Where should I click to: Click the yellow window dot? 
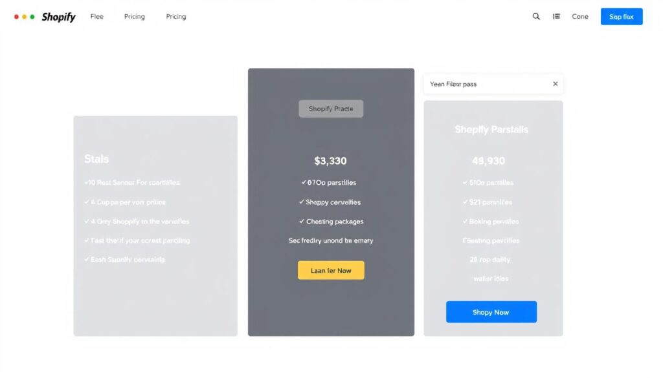click(25, 17)
